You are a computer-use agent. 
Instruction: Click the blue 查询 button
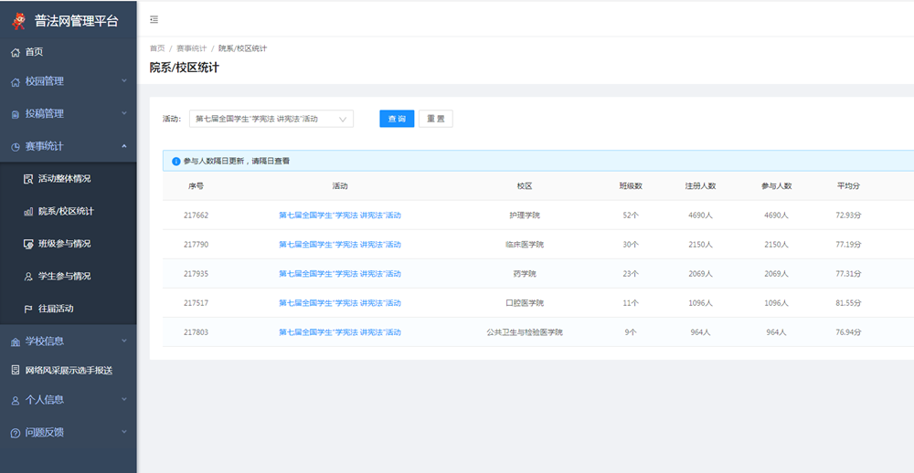(397, 119)
